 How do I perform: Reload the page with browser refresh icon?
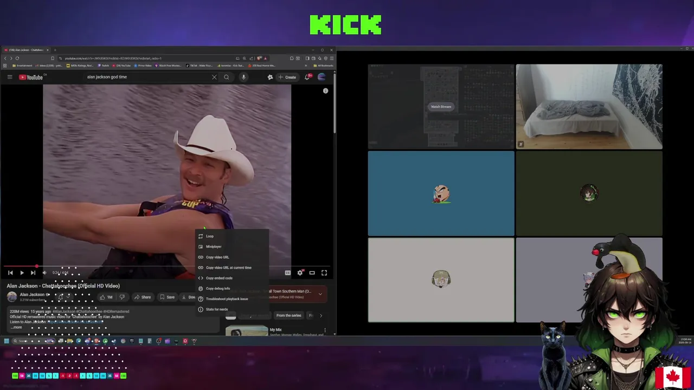[17, 58]
